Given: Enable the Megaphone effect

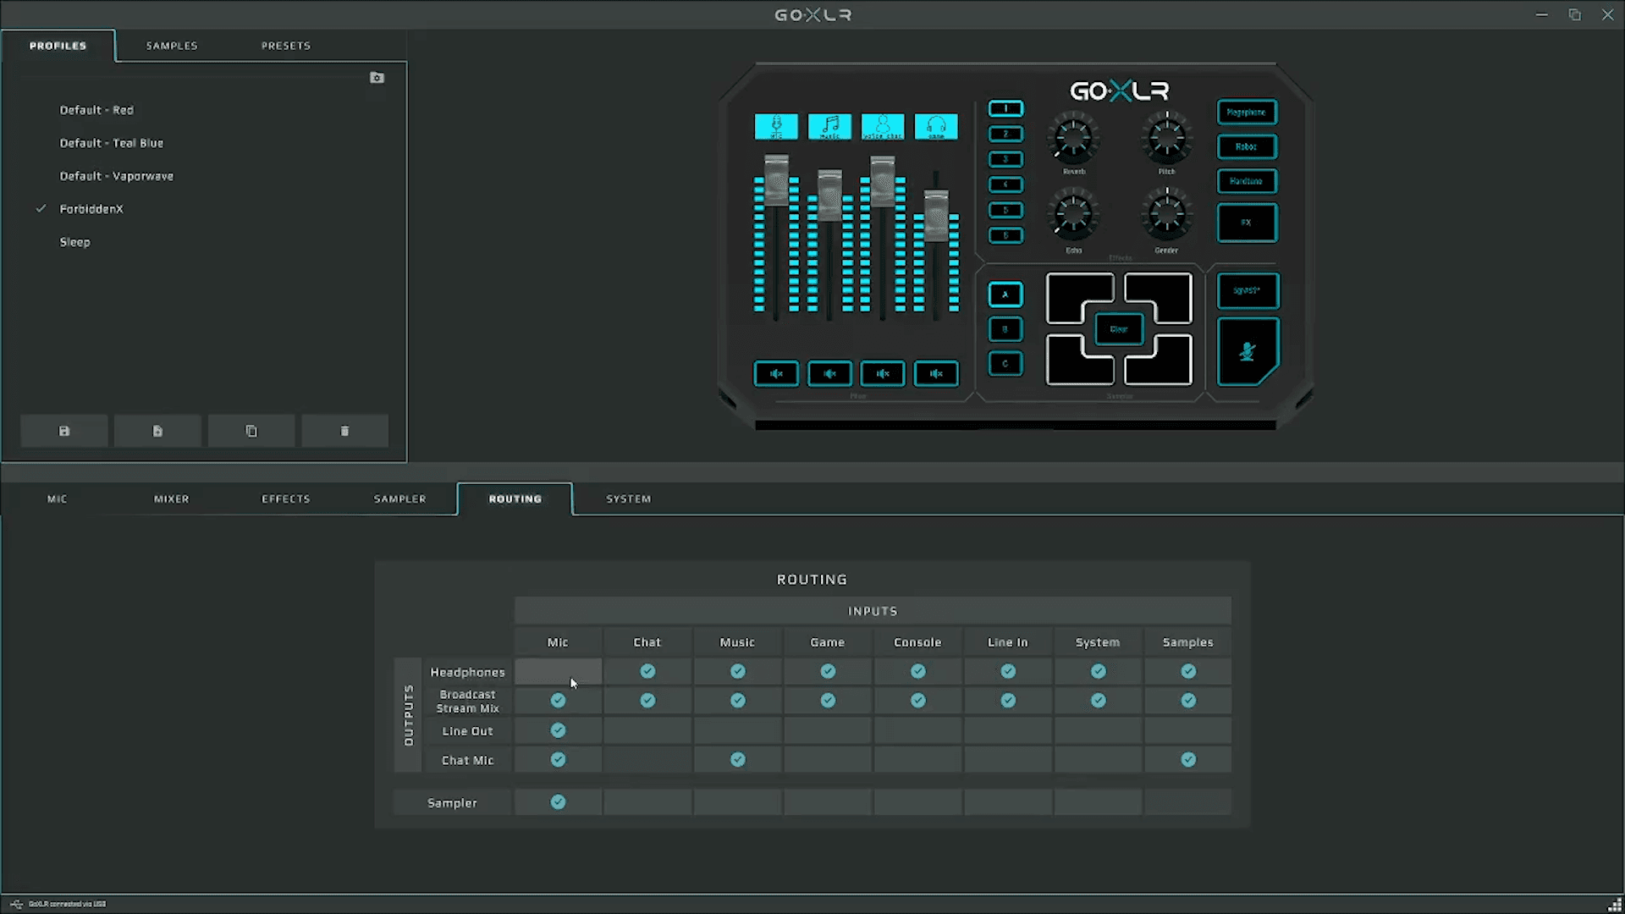Looking at the screenshot, I should [1248, 112].
